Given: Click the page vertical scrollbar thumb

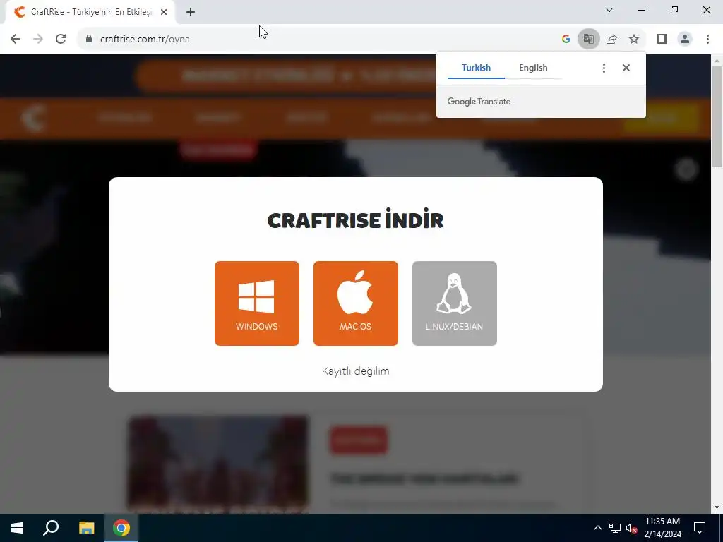Looking at the screenshot, I should coord(717,116).
